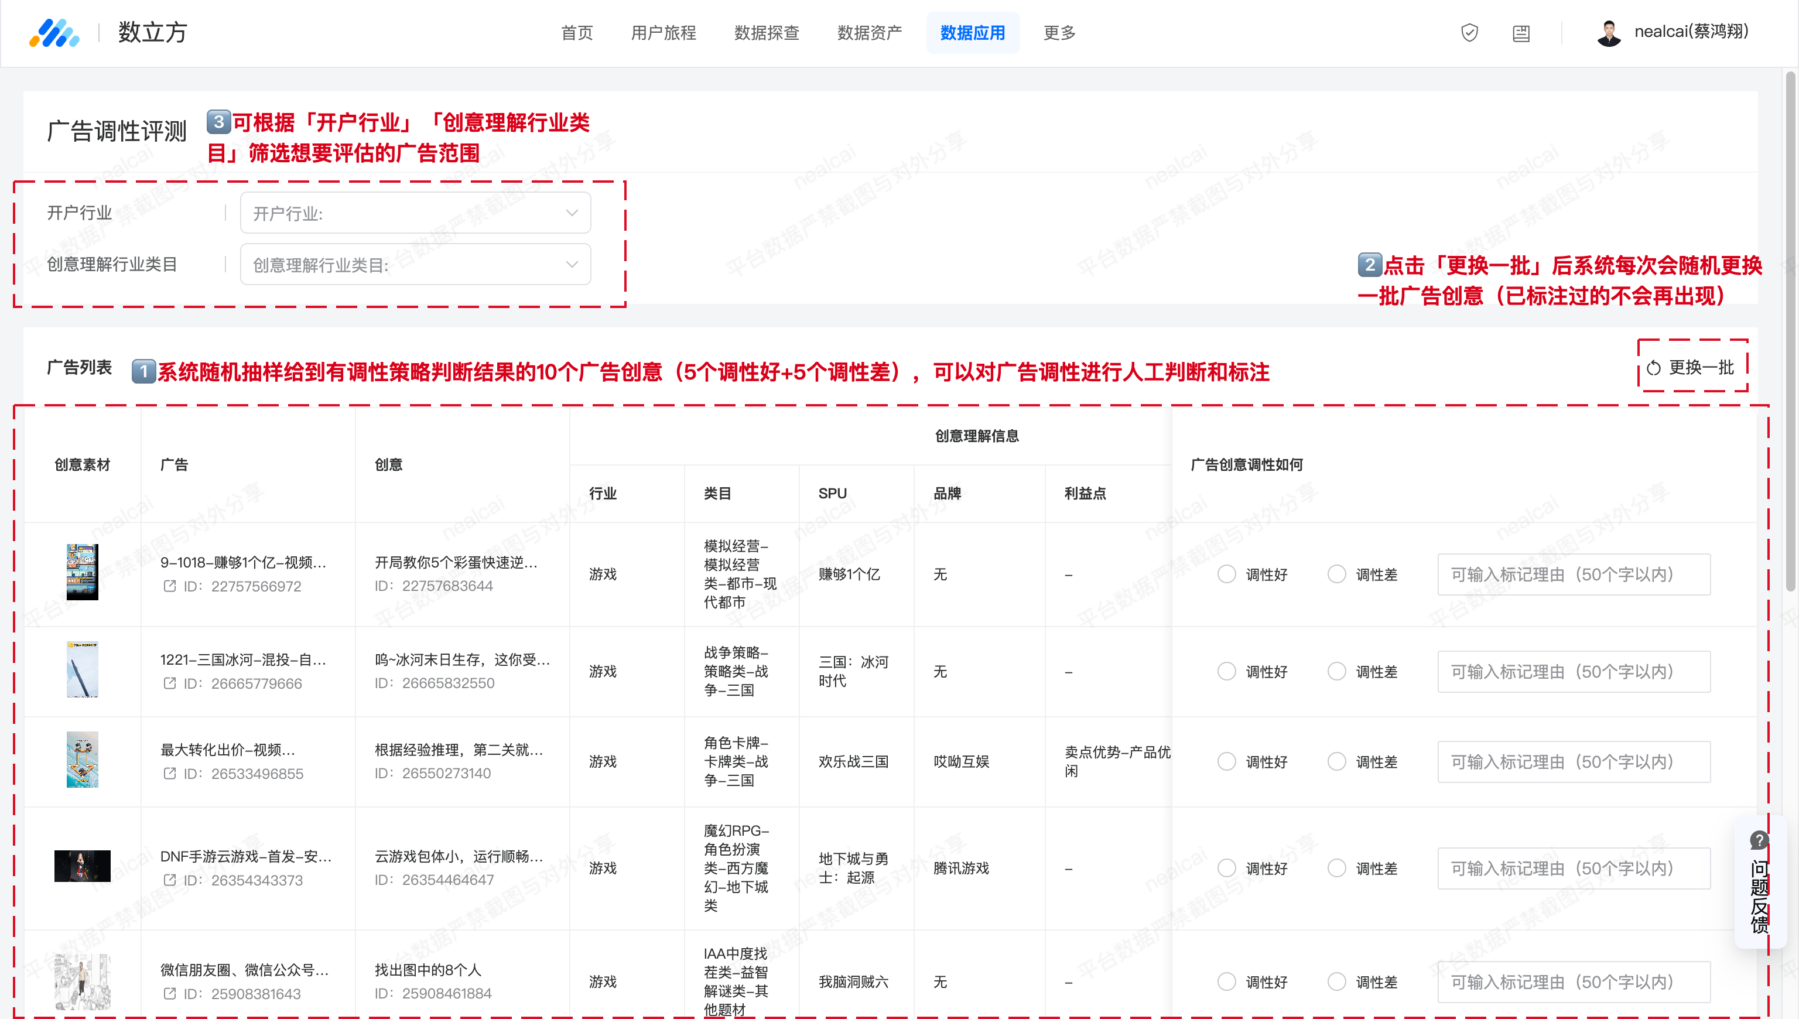The height and width of the screenshot is (1019, 1799).
Task: Go to the 用户旅程 tab
Action: point(663,33)
